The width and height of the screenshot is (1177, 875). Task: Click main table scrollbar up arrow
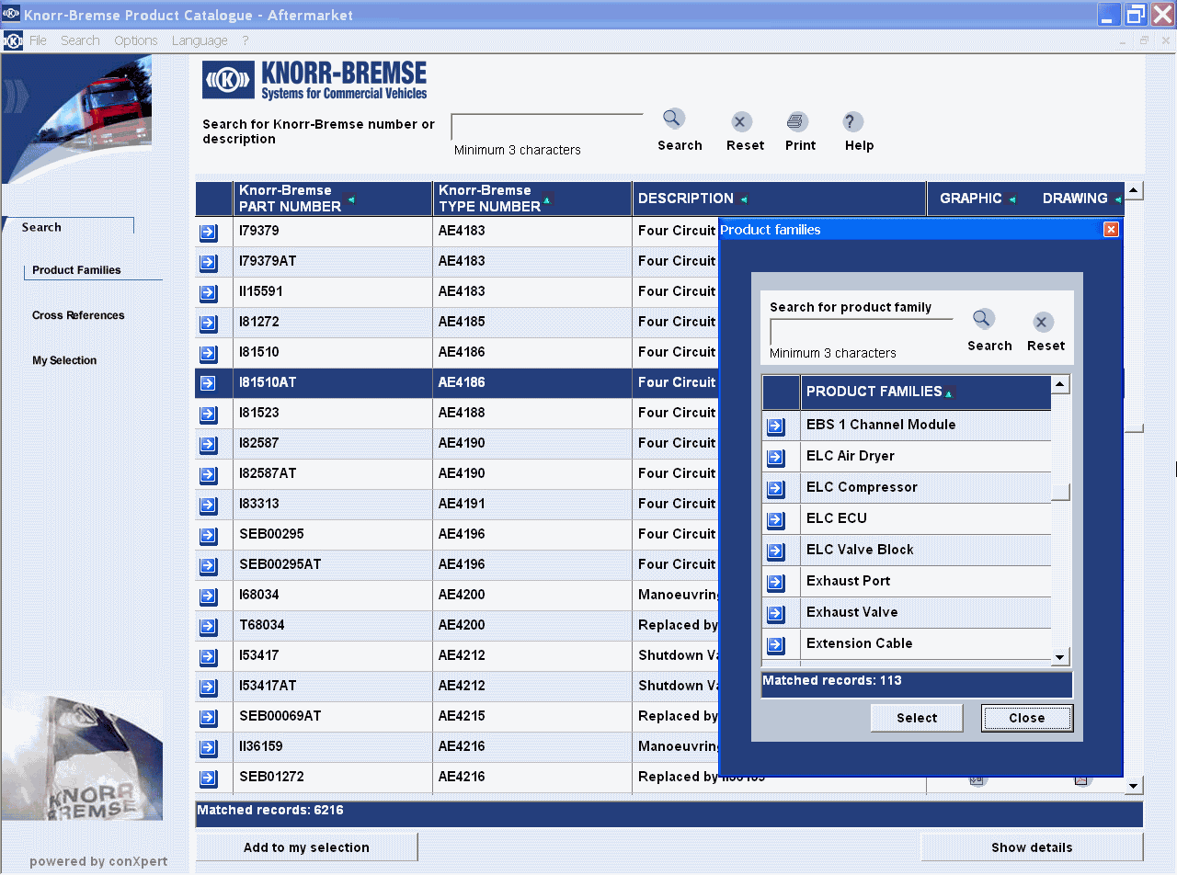[x=1134, y=190]
